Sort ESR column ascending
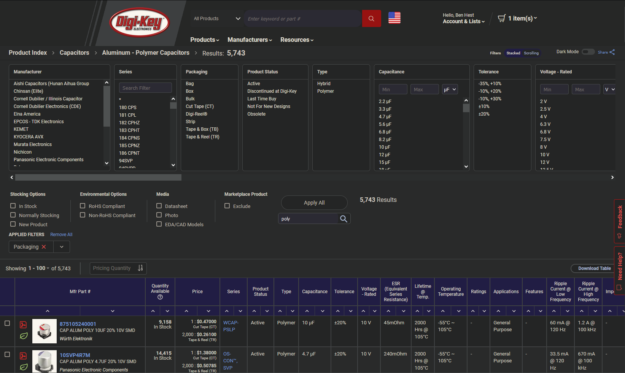This screenshot has width=625, height=373. 388,311
